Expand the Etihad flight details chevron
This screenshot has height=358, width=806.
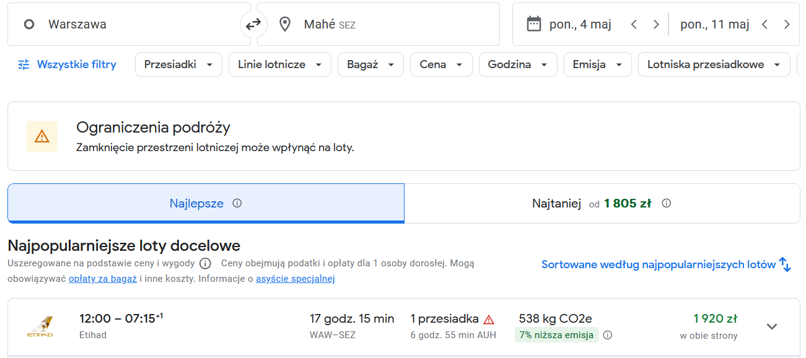[772, 326]
